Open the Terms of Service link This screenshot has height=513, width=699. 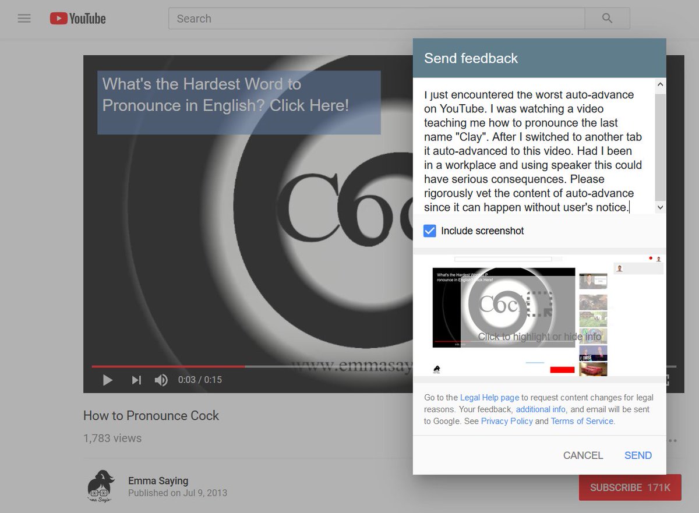tap(582, 421)
